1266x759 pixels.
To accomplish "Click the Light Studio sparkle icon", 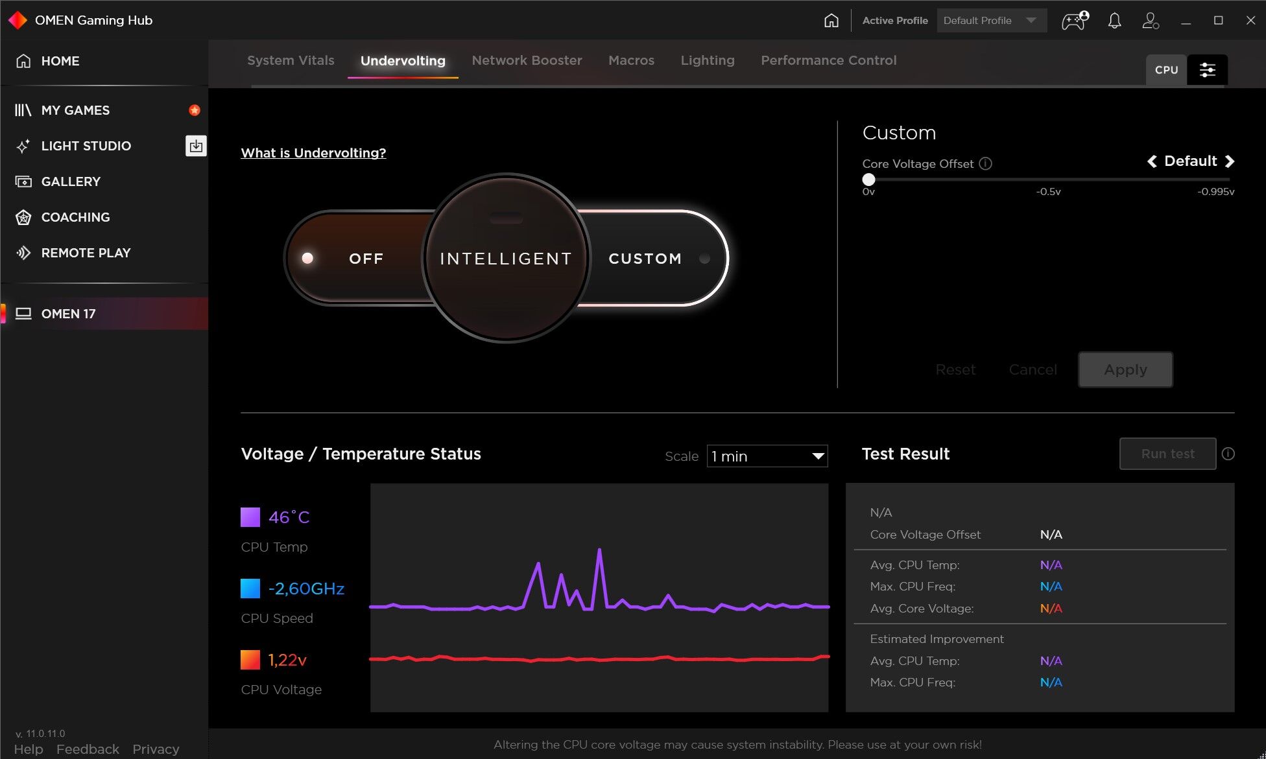I will (x=23, y=146).
